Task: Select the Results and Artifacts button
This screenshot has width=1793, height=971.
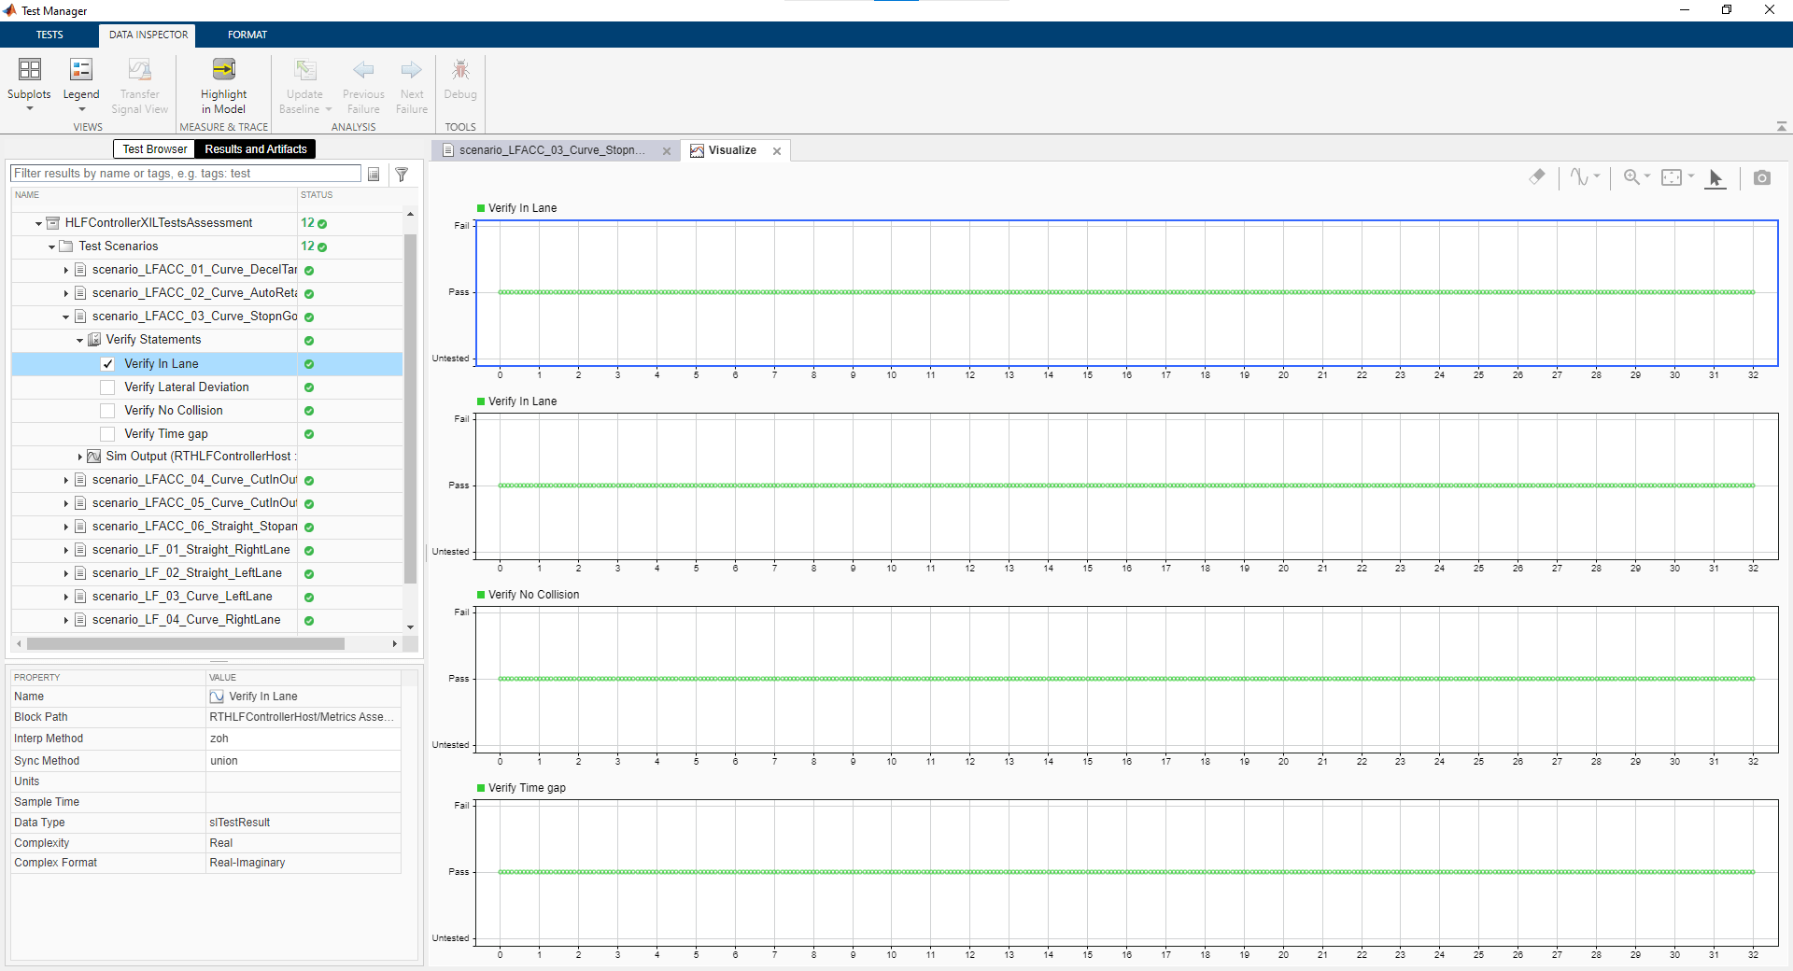Action: (256, 149)
